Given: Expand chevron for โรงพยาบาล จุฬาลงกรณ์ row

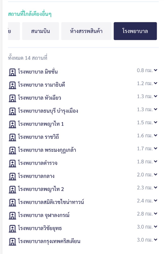Looking at the screenshot, I should (156, 214).
